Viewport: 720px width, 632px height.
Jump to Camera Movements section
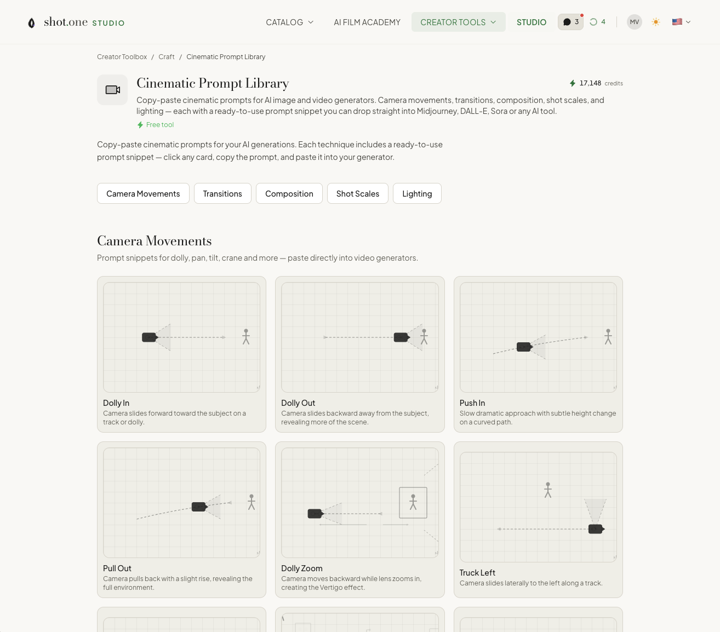[143, 193]
